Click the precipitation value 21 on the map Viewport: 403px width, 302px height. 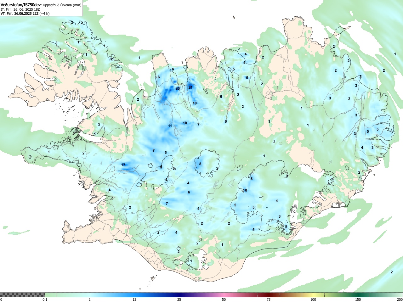(x=190, y=87)
